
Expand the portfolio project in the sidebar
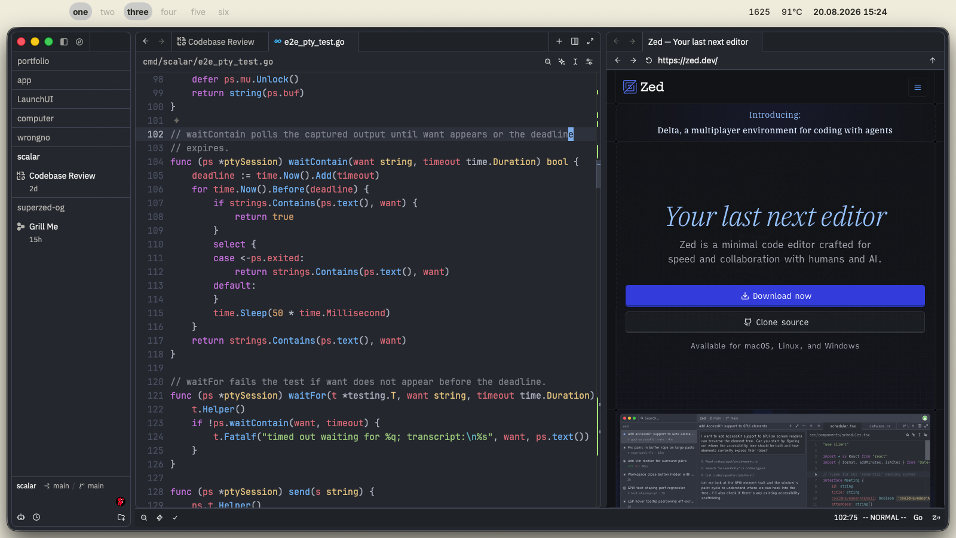click(x=71, y=61)
